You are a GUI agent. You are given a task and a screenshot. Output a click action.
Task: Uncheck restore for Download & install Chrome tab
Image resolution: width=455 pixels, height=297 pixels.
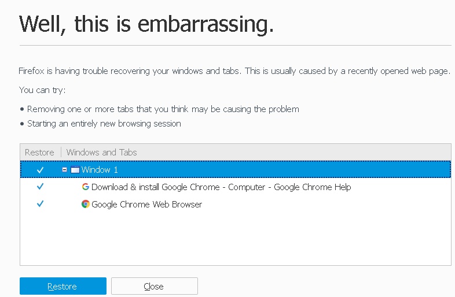coord(41,187)
